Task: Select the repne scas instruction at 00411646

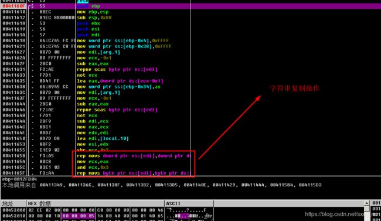Action: pos(117,110)
